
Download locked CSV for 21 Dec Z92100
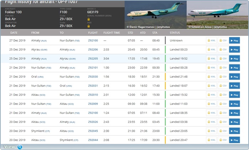[223, 113]
